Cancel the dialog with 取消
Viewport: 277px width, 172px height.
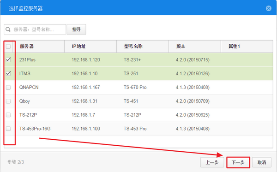pos(262,162)
